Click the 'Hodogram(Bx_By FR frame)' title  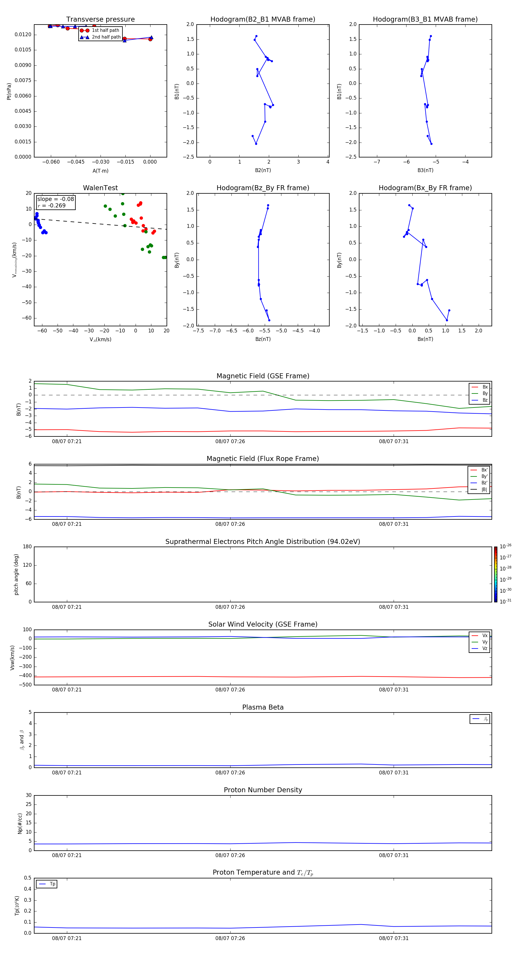click(x=425, y=188)
